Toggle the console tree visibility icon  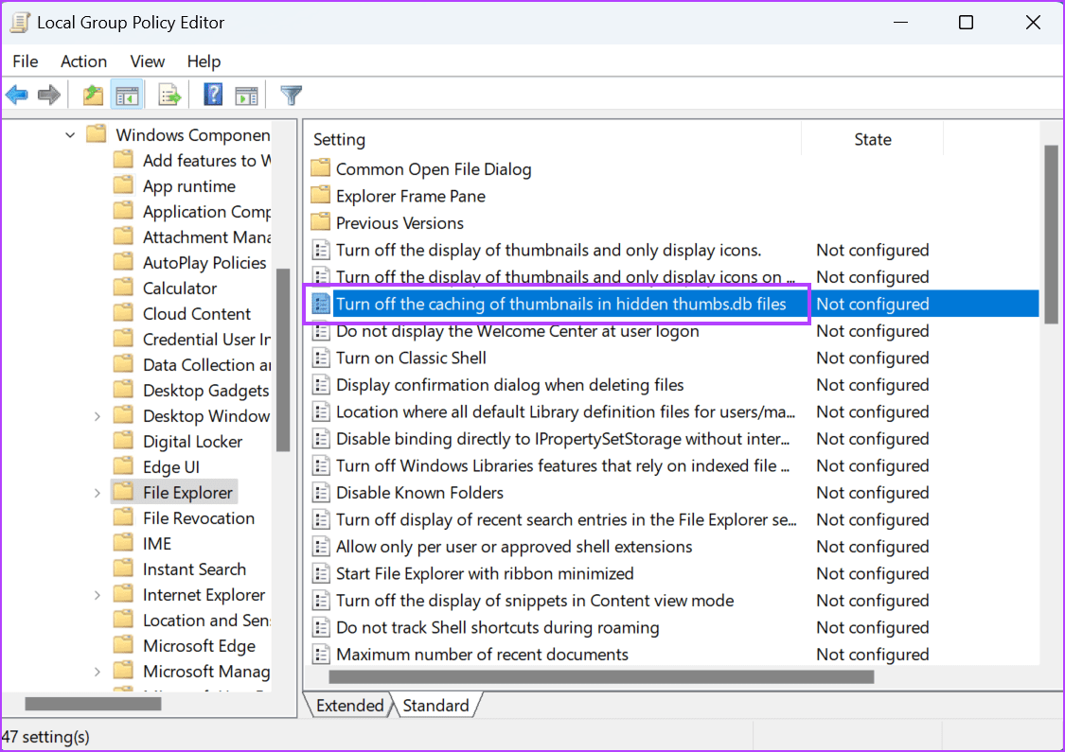[127, 95]
